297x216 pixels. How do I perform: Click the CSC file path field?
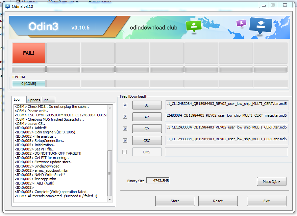[227, 140]
